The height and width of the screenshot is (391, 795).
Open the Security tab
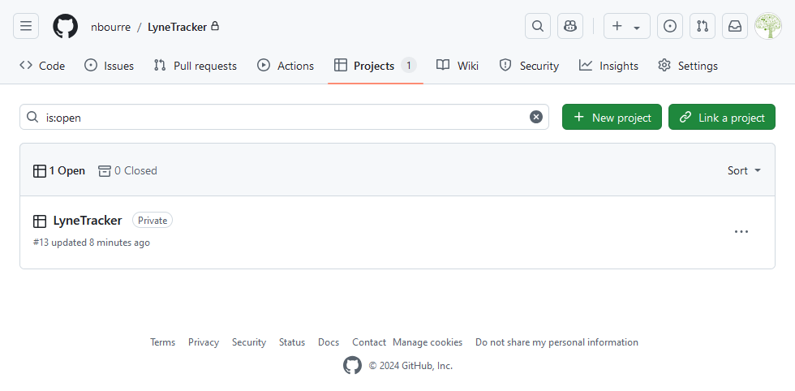(x=529, y=66)
